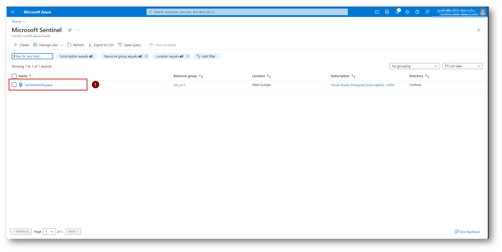502x252 pixels.
Task: Open Cloud Shell from the top bar
Action: click(377, 12)
